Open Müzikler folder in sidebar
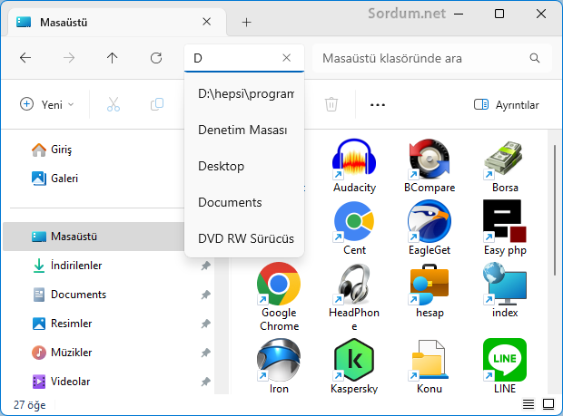 [63, 353]
